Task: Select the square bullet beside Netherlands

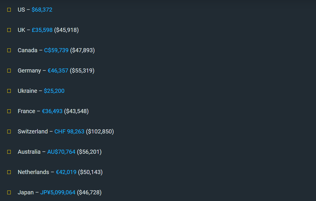Action: pos(9,172)
